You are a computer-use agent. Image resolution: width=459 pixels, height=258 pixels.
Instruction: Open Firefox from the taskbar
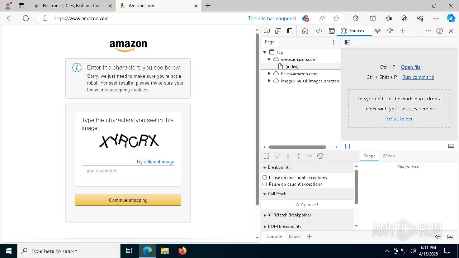coord(183,251)
